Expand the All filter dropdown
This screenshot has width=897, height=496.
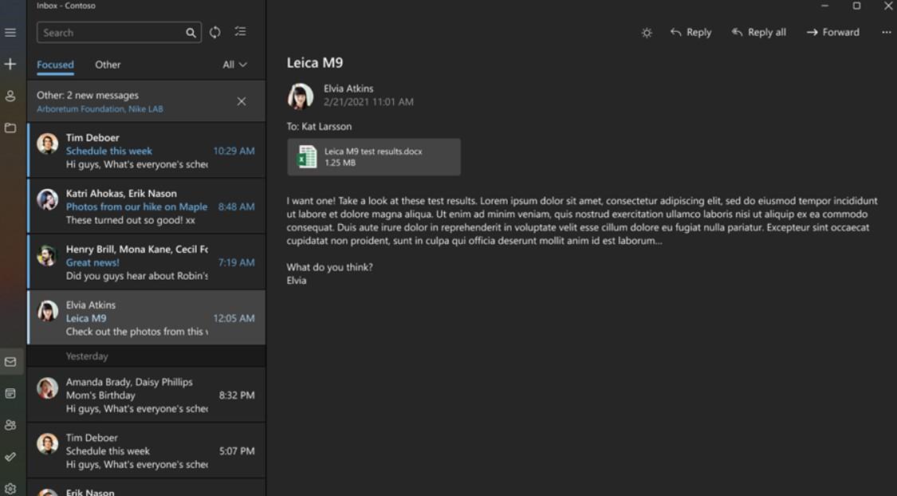click(x=234, y=65)
